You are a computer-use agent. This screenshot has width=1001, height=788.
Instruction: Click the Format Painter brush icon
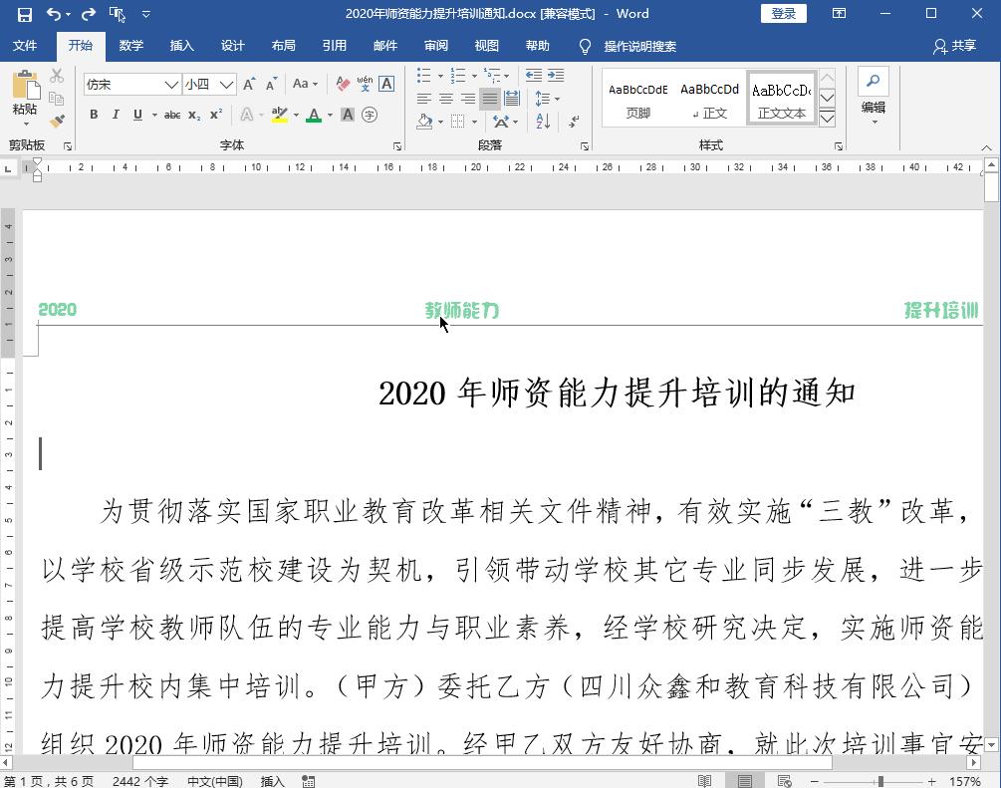click(57, 121)
